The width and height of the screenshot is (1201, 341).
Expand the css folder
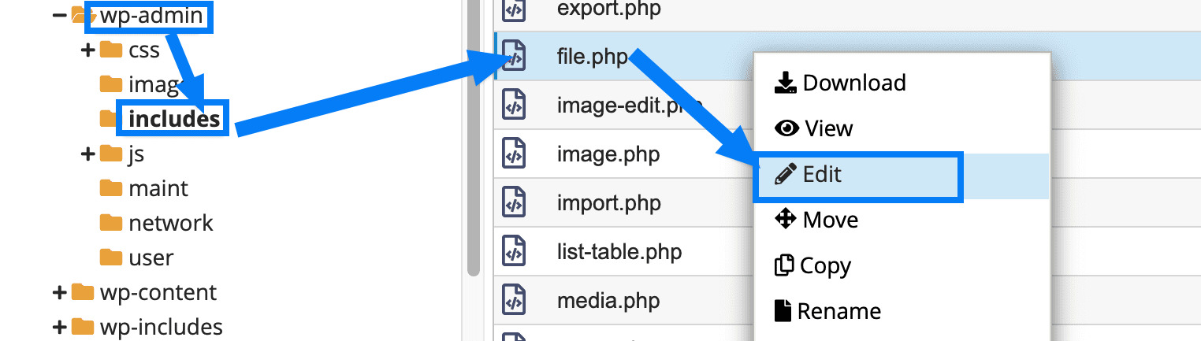pos(88,51)
